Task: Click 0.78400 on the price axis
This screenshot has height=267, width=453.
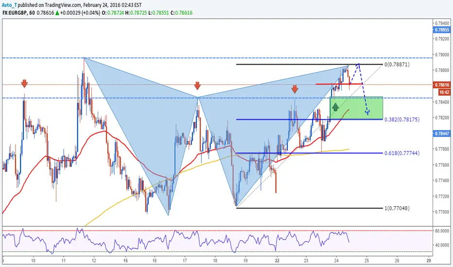Action: point(442,102)
